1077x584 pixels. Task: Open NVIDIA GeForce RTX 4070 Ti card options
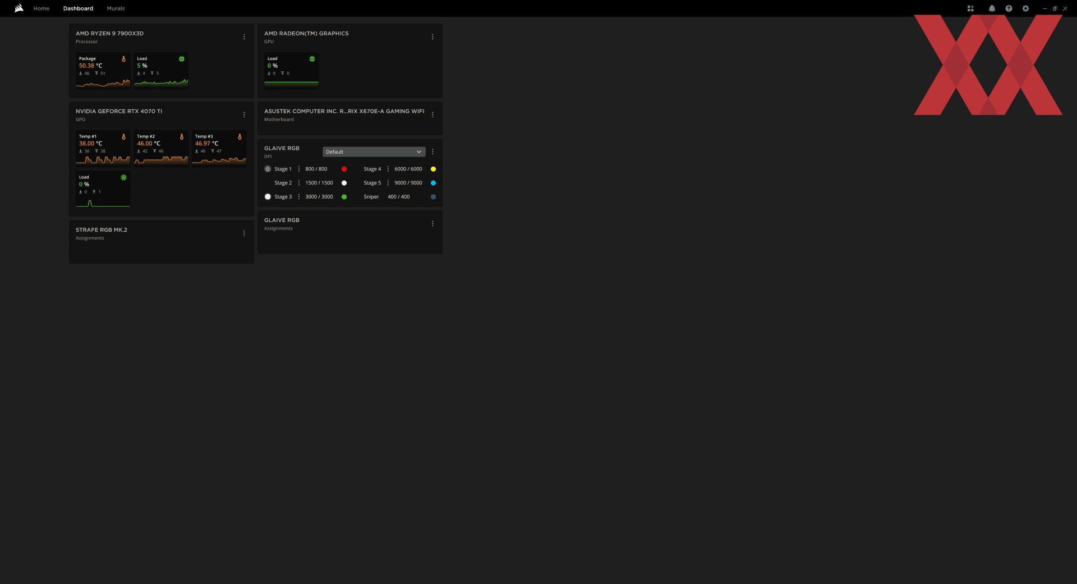[244, 115]
